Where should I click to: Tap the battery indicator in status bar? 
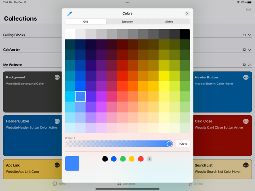pos(249,2)
